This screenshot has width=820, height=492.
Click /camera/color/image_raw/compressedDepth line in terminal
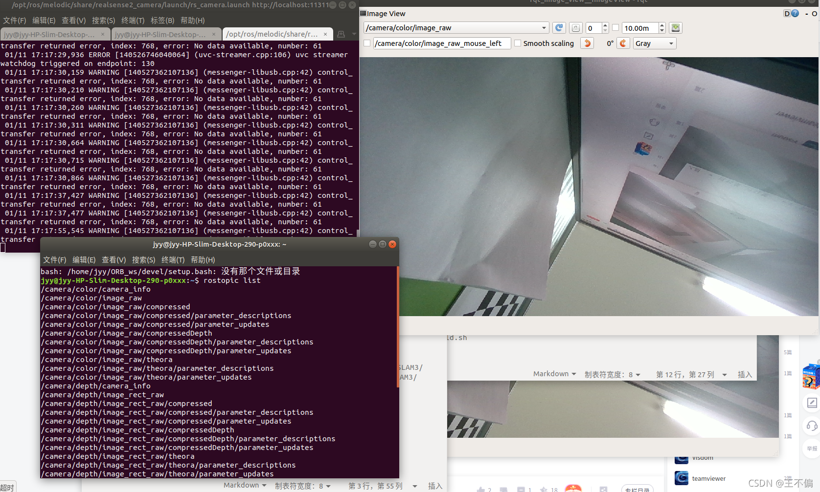coord(126,333)
